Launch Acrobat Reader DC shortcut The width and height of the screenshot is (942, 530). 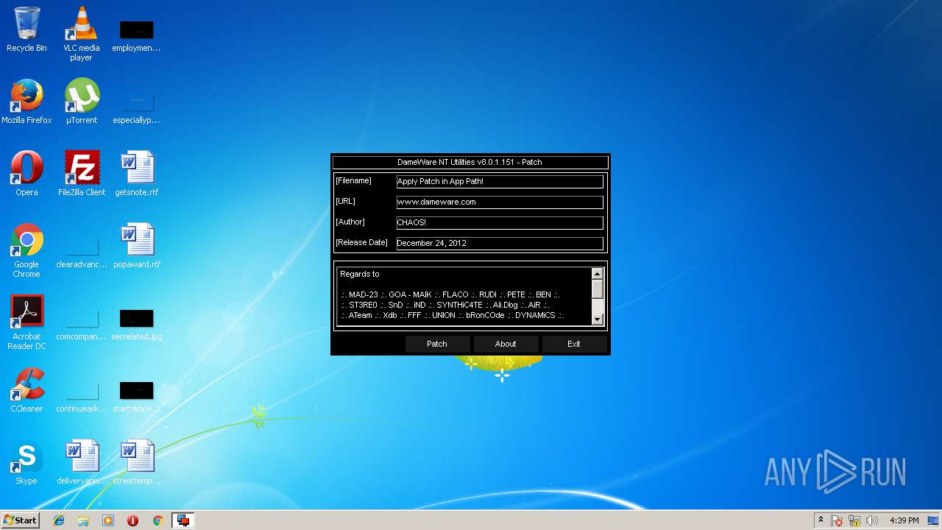tap(26, 322)
